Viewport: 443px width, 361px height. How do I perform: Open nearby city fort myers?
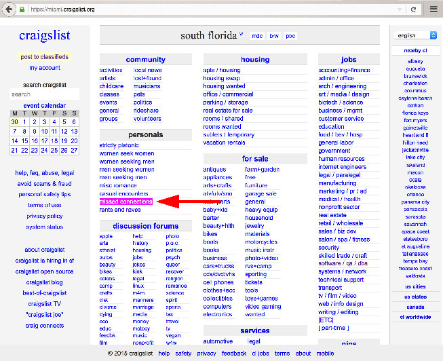(415, 120)
